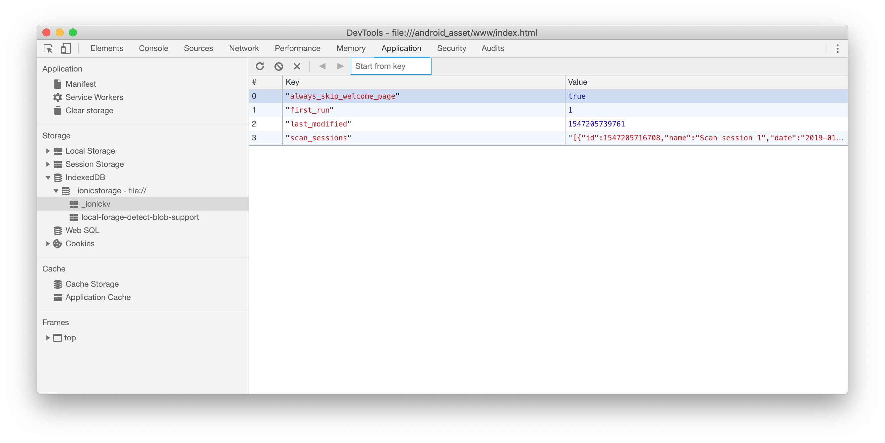Refresh the IndexedDB data view
Image resolution: width=885 pixels, height=443 pixels.
click(x=260, y=66)
